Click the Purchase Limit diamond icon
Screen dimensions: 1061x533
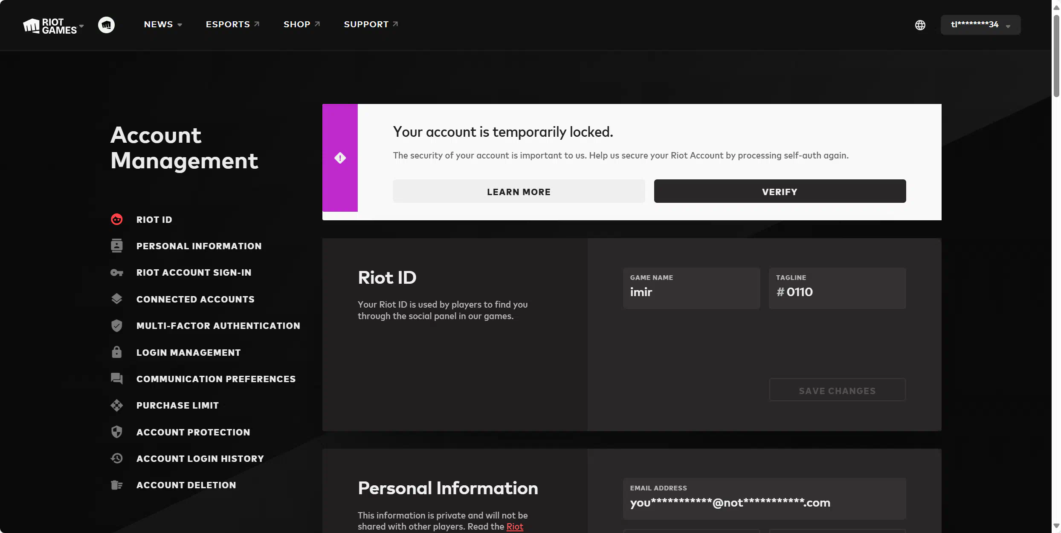[116, 405]
